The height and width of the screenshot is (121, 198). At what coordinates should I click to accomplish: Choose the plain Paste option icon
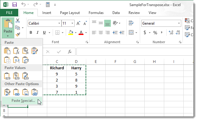tap(7, 51)
